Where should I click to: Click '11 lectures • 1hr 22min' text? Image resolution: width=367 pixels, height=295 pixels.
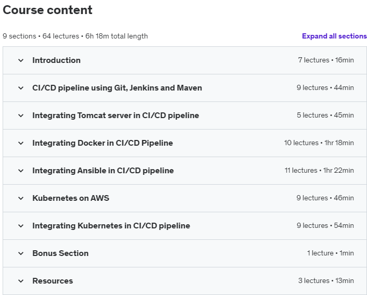click(319, 171)
